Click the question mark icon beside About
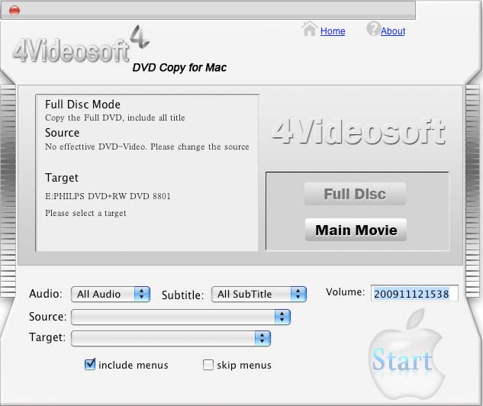Image resolution: width=483 pixels, height=406 pixels. pyautogui.click(x=374, y=28)
